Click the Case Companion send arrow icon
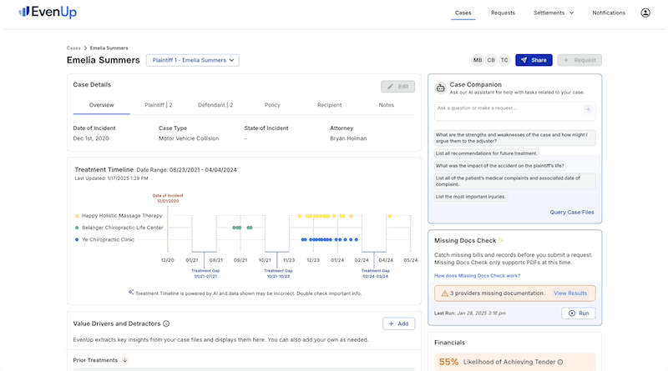668x371 pixels. tap(587, 109)
